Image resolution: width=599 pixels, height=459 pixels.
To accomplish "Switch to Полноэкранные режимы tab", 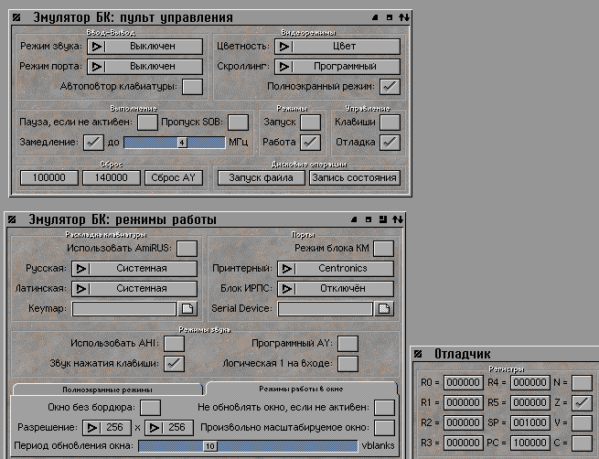I will pos(107,390).
